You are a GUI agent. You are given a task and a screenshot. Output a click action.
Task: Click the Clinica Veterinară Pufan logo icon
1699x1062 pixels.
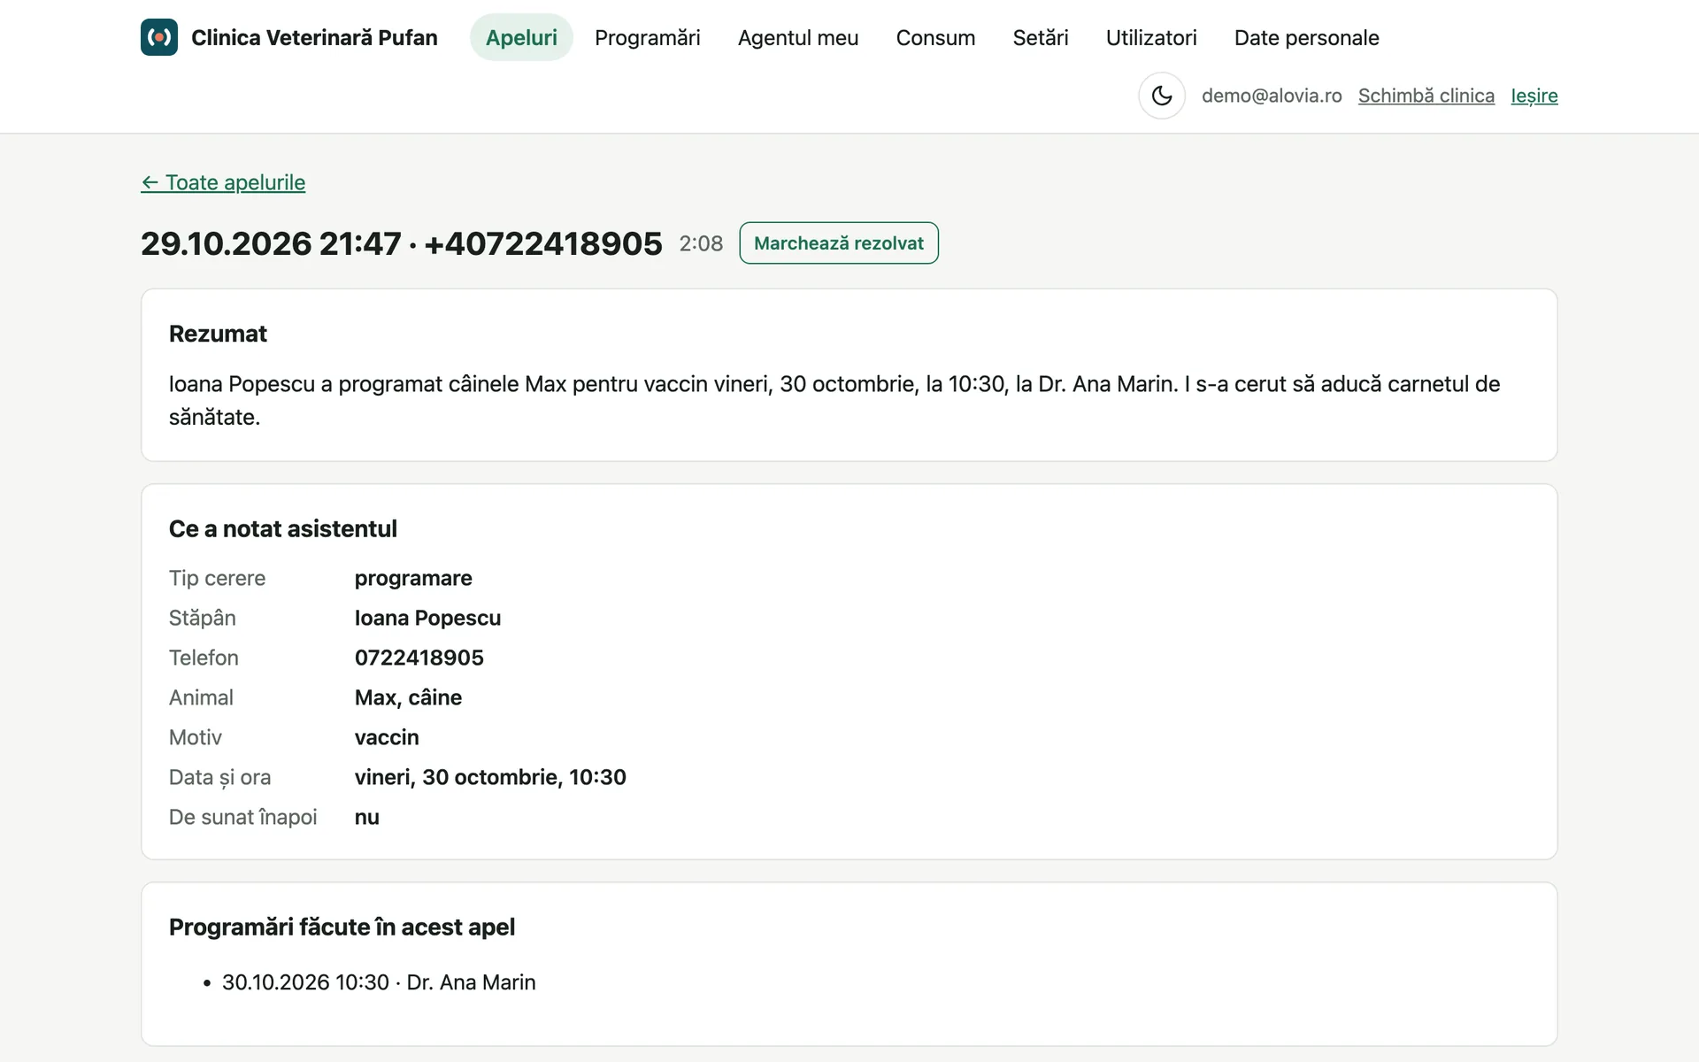159,37
